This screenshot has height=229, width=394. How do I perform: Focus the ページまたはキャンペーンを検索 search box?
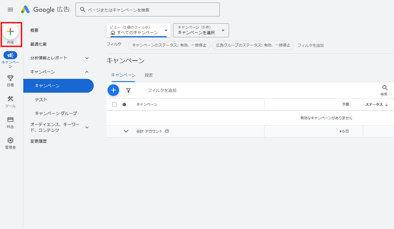pyautogui.click(x=148, y=10)
